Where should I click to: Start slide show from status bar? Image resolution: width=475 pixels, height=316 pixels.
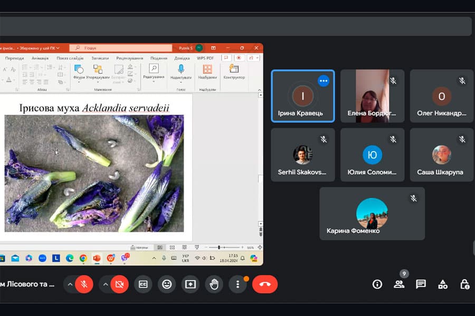pos(197,248)
